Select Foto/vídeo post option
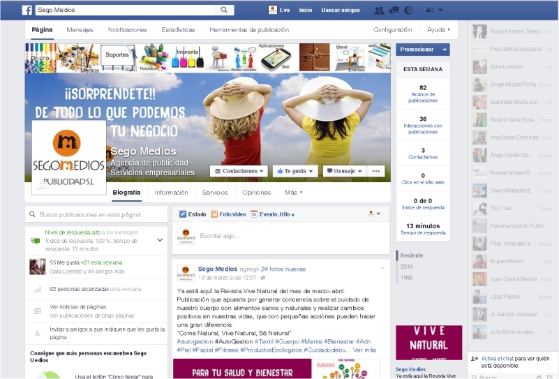Viewport: 559px width, 379px height. 228,214
